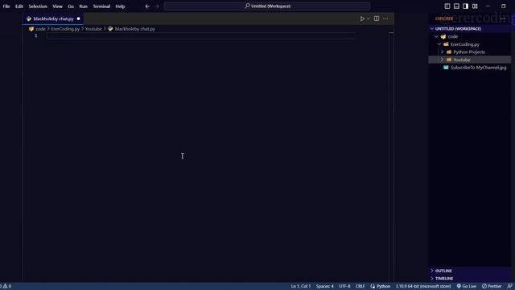Click the Prettier status item
515x290 pixels.
tap(492, 287)
